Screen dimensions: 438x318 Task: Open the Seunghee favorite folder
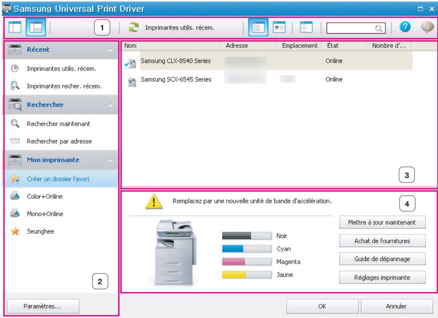(41, 231)
